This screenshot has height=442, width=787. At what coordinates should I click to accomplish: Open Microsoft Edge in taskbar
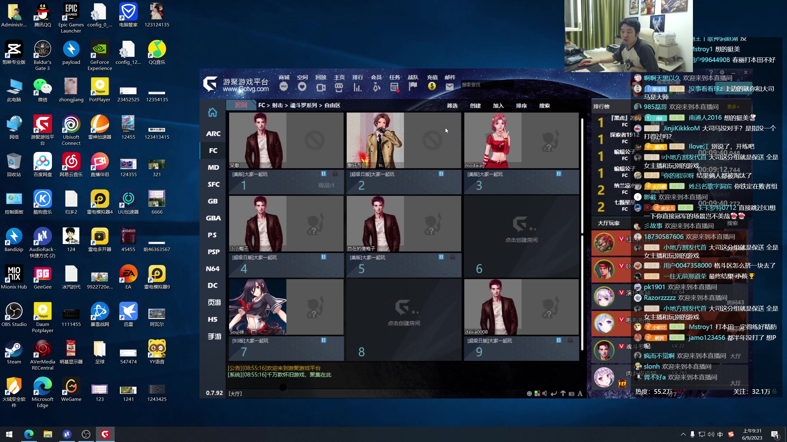click(29, 434)
